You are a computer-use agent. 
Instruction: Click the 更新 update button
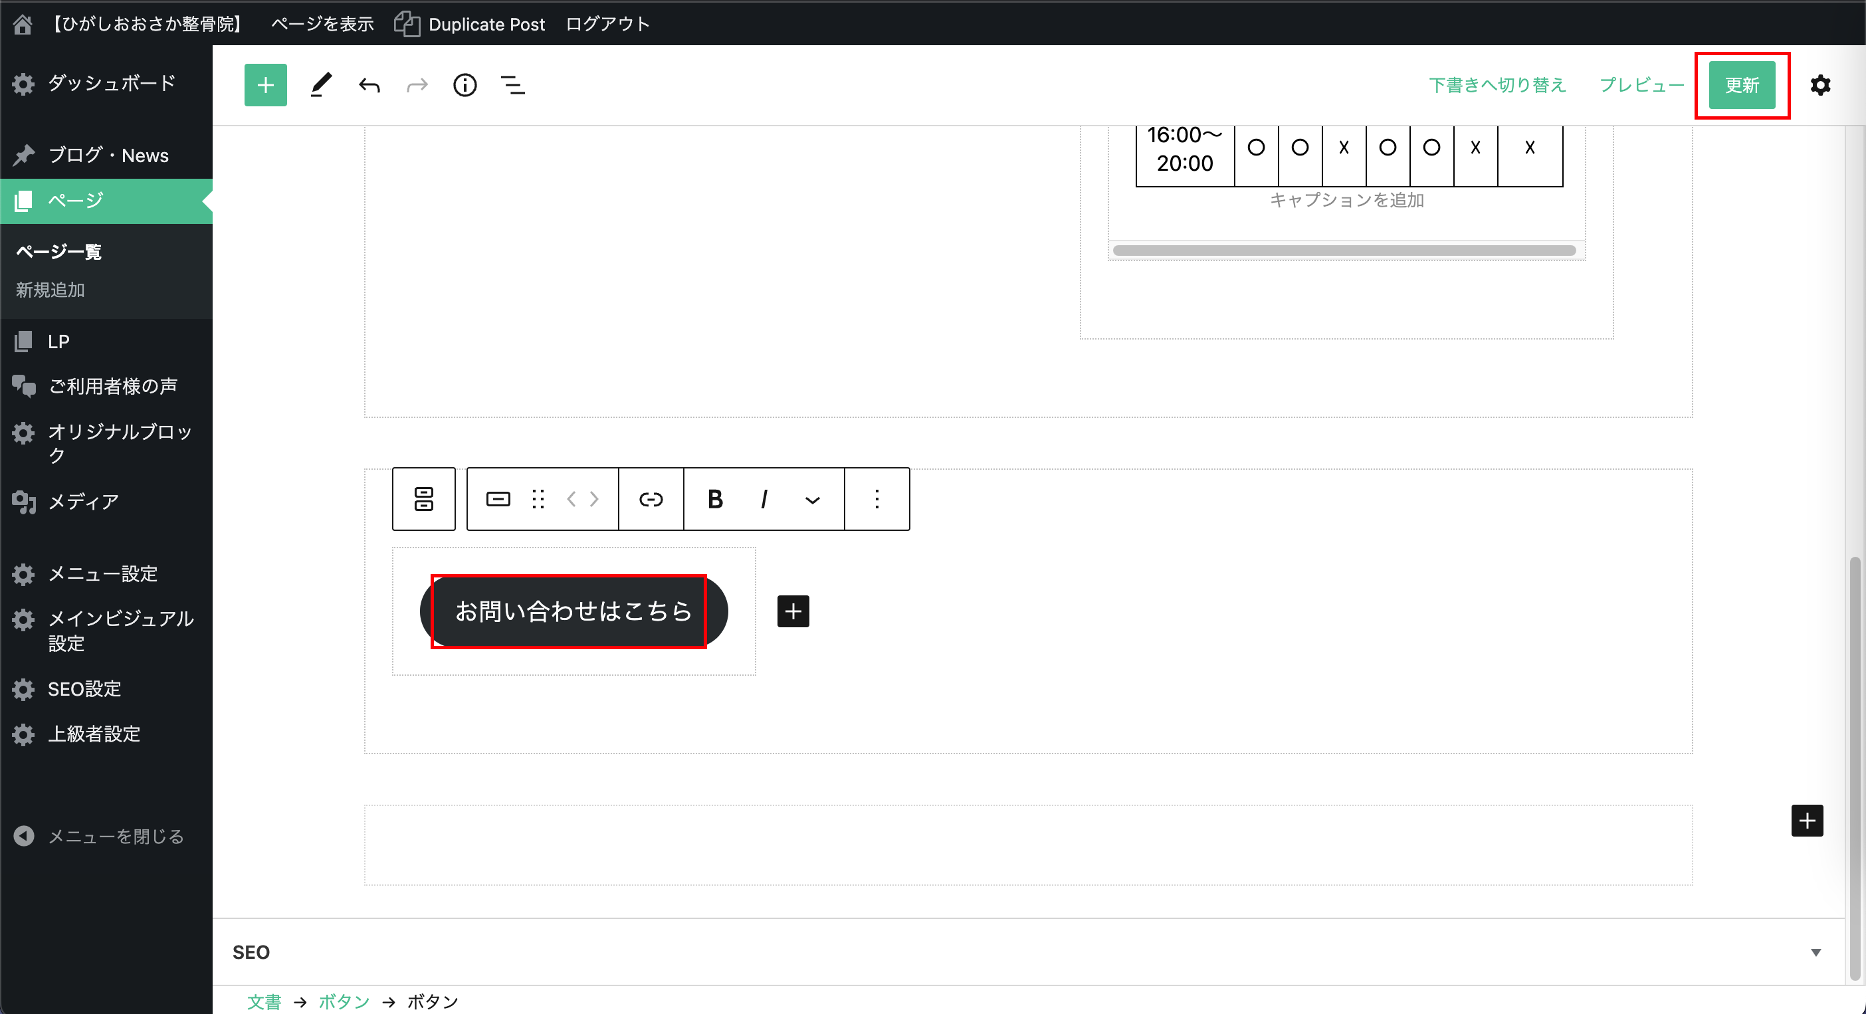click(1742, 86)
